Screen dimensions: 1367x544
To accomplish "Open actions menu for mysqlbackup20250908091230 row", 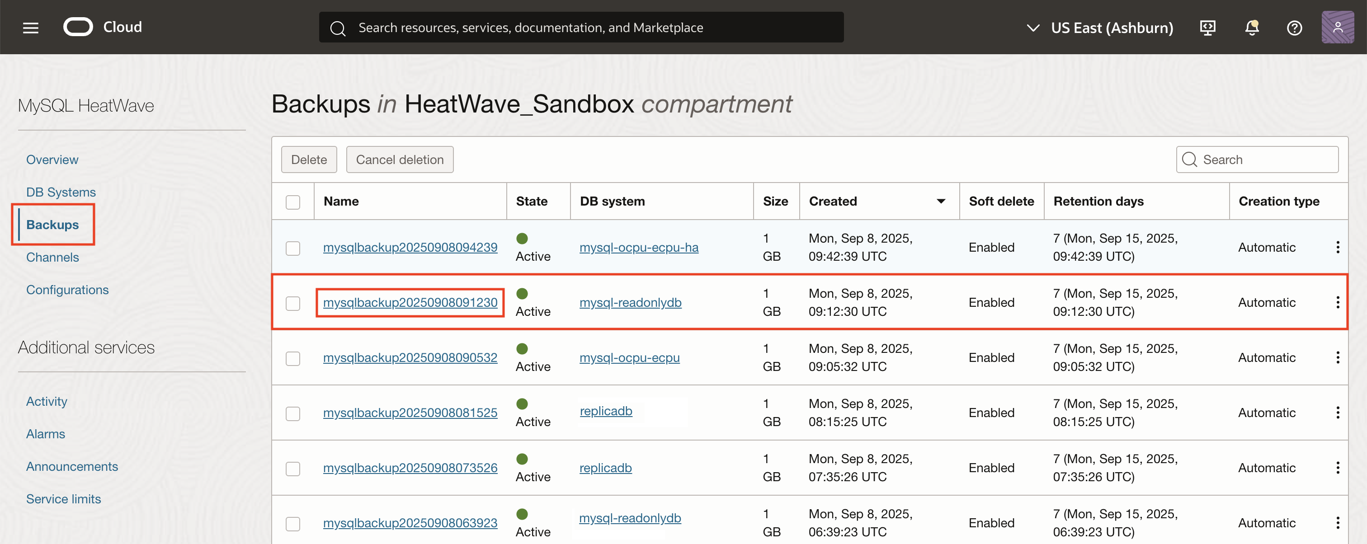I will coord(1338,302).
